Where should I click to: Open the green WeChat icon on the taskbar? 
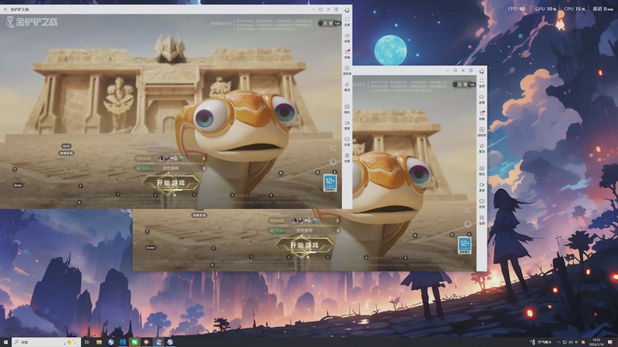134,342
